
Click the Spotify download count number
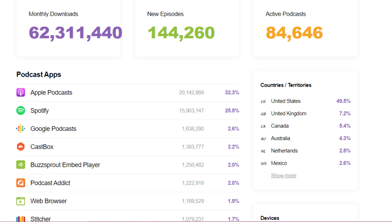click(191, 110)
